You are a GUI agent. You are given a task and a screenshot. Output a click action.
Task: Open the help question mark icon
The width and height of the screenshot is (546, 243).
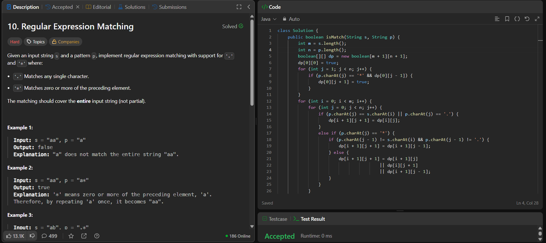click(x=97, y=236)
